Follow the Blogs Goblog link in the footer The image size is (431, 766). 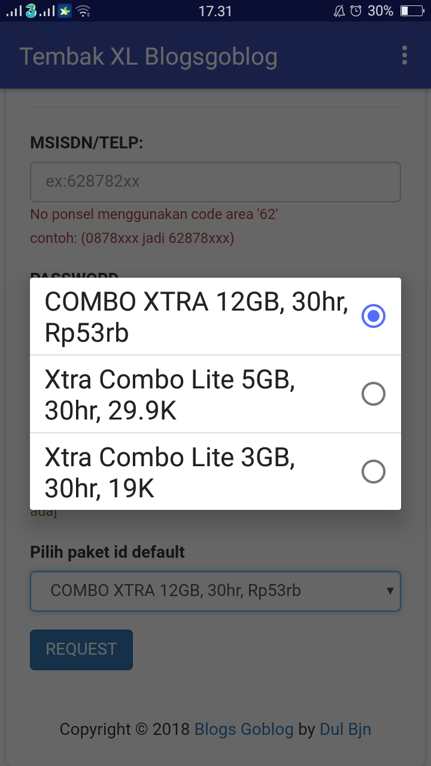point(244,729)
